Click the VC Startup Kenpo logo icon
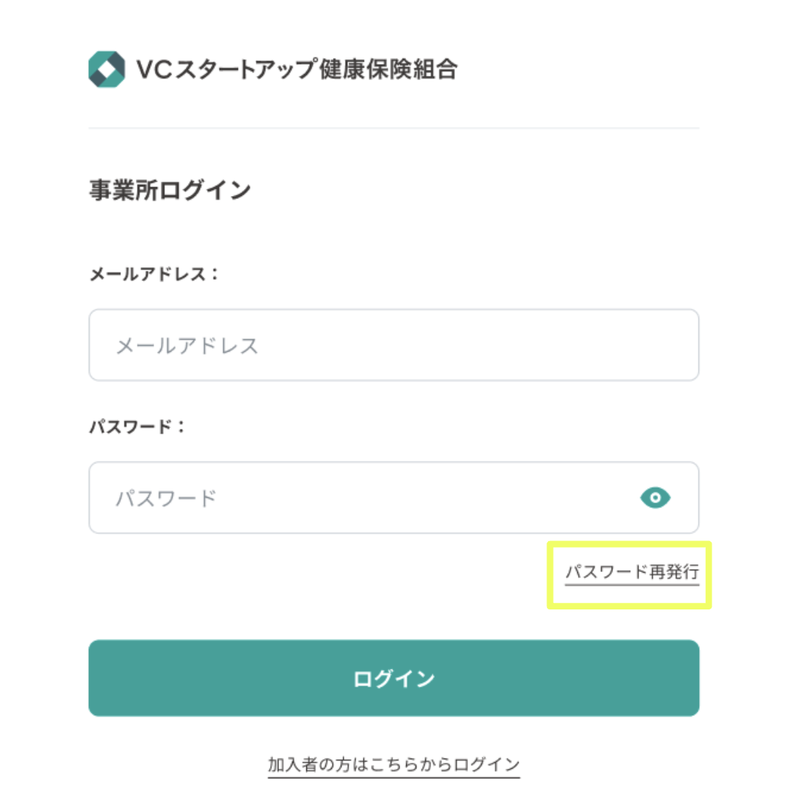The width and height of the screenshot is (799, 793). (106, 70)
